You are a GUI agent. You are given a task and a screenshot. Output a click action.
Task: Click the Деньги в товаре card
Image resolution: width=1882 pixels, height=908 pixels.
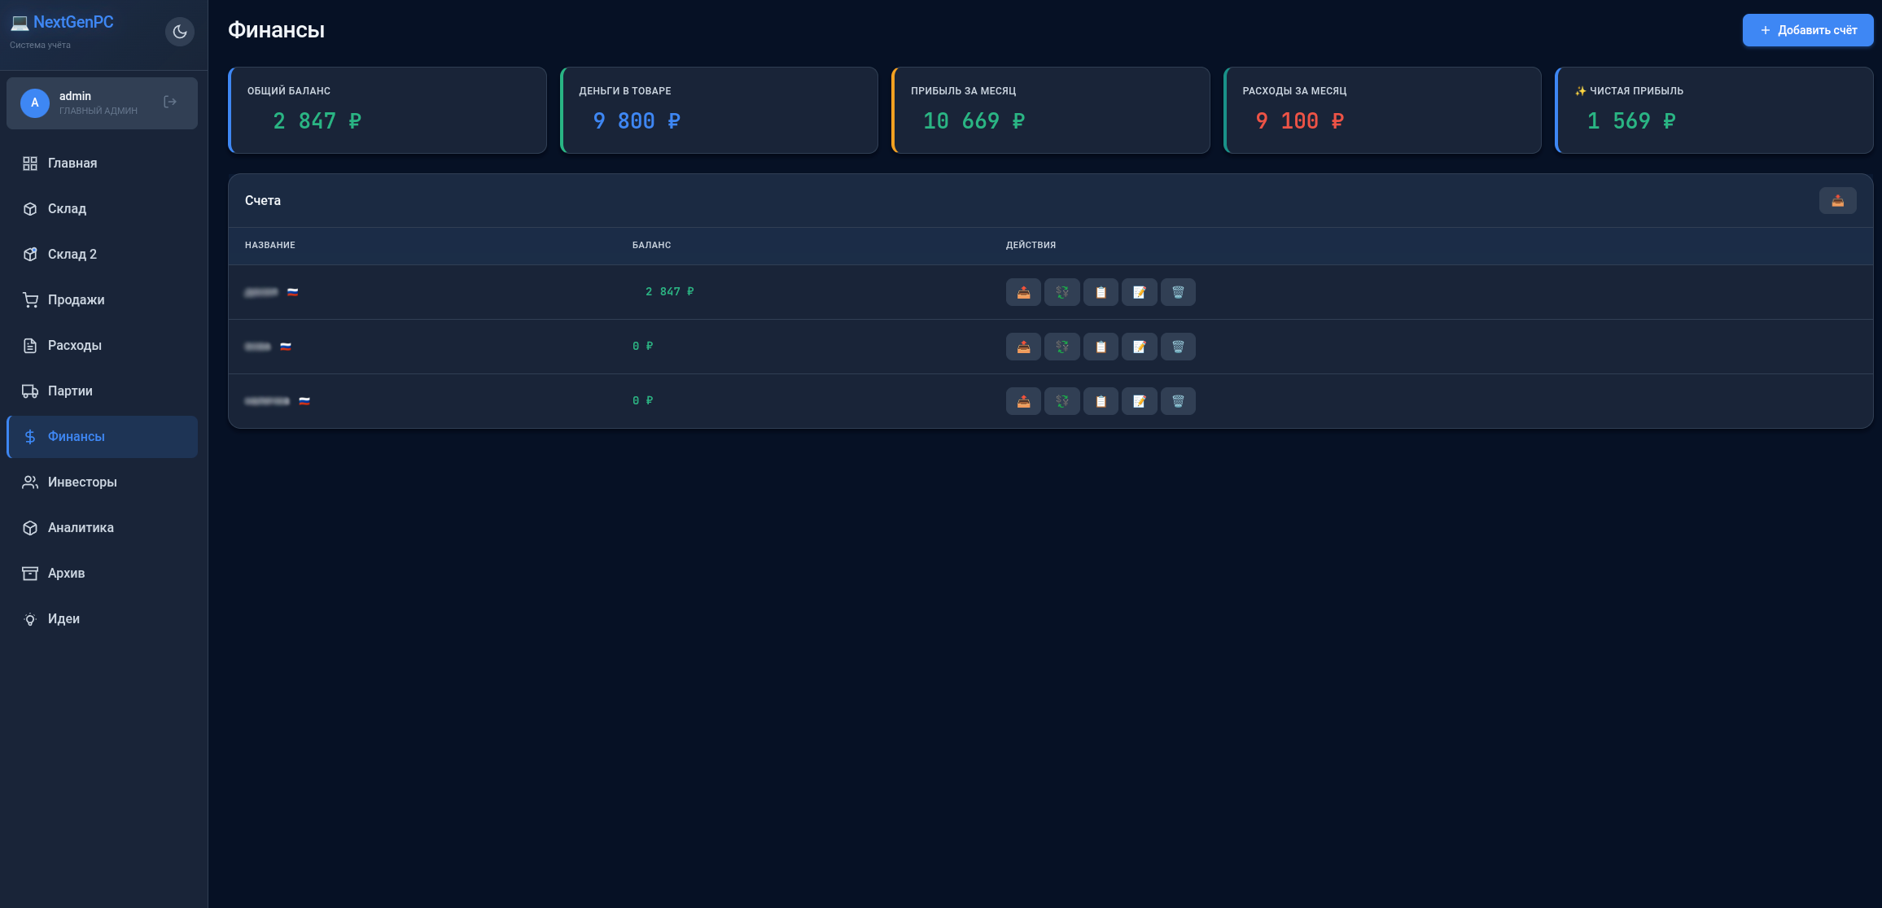719,110
